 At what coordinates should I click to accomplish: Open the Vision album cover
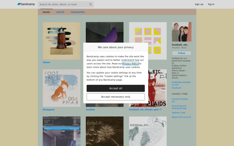62,41
